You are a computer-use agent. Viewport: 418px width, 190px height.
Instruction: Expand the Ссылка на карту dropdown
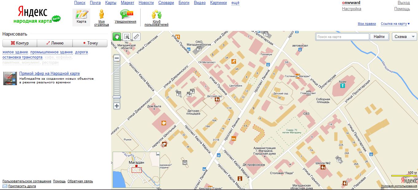point(395,24)
